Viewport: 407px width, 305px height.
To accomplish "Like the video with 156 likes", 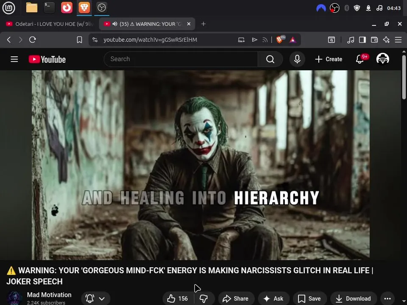I will [x=178, y=299].
